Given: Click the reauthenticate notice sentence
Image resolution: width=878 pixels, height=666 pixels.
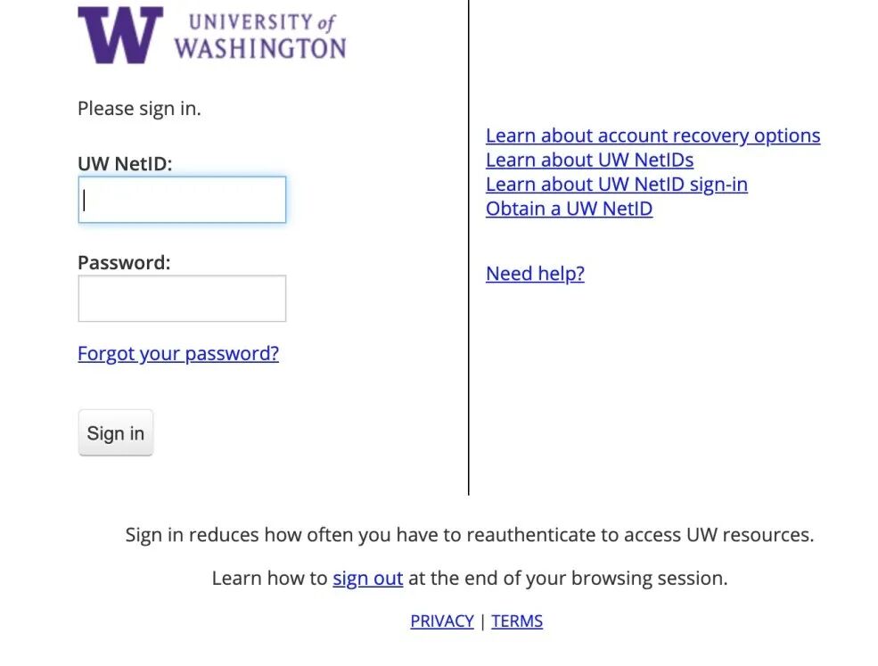Looking at the screenshot, I should pos(469,535).
